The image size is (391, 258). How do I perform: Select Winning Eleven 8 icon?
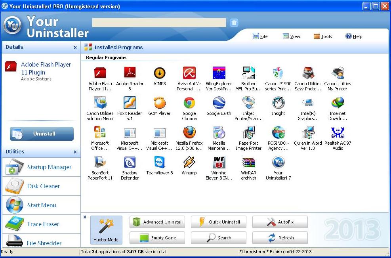(219, 162)
